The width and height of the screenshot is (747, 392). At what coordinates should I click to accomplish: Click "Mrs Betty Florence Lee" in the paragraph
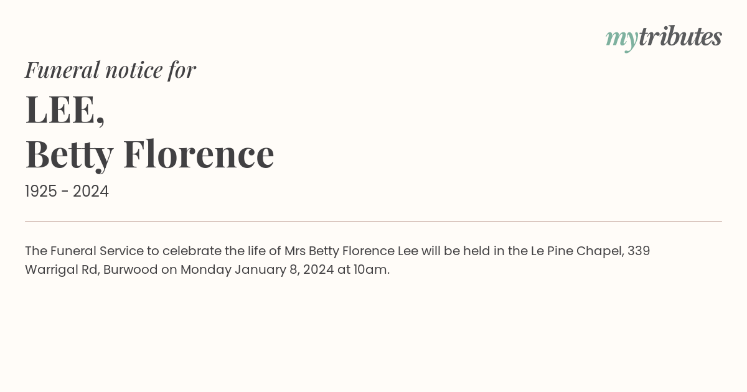point(351,251)
